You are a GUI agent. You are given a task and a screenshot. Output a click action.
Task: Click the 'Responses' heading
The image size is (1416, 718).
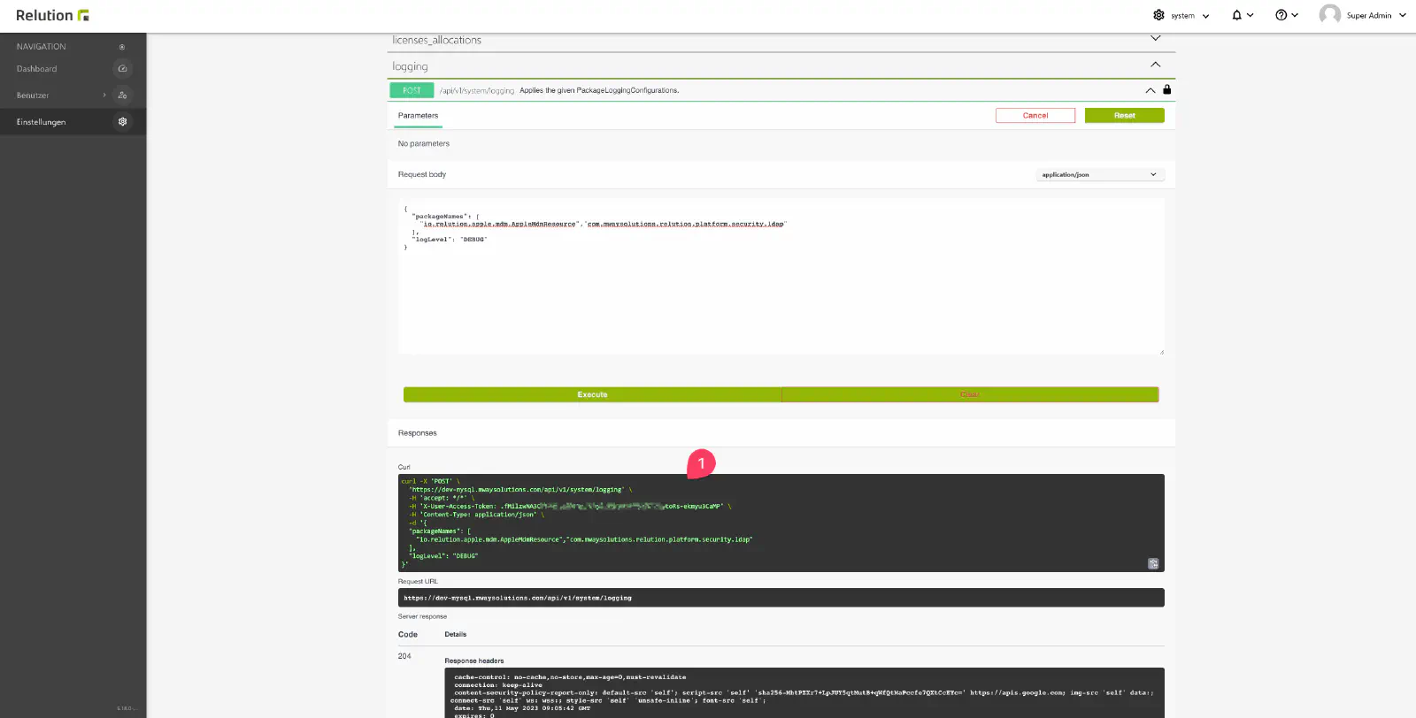point(418,433)
